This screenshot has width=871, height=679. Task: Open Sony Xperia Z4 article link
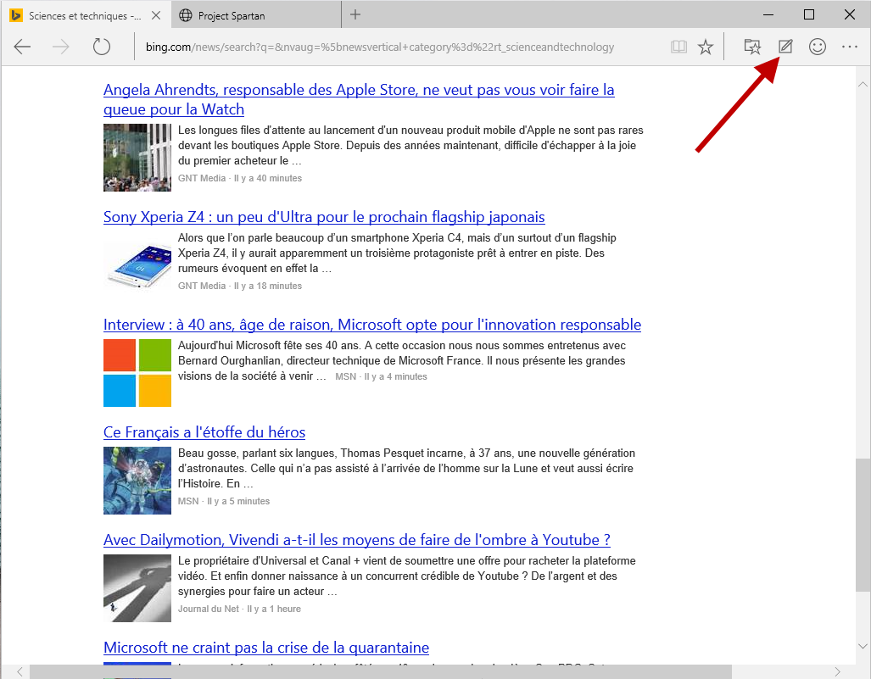click(x=324, y=216)
